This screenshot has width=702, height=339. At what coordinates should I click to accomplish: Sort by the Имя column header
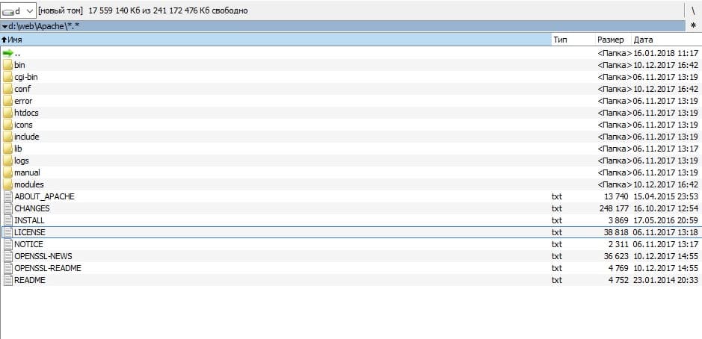tap(275, 40)
